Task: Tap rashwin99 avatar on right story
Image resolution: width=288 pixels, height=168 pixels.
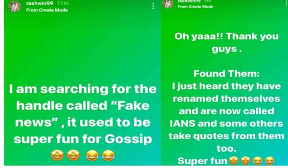Action: (168, 4)
